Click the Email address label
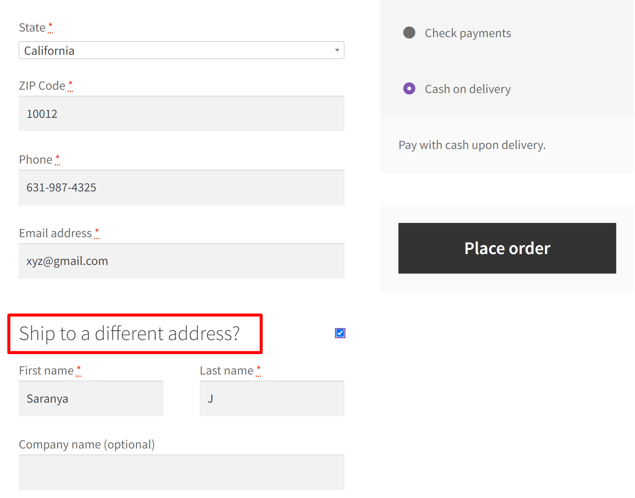This screenshot has width=635, height=498. click(x=56, y=233)
